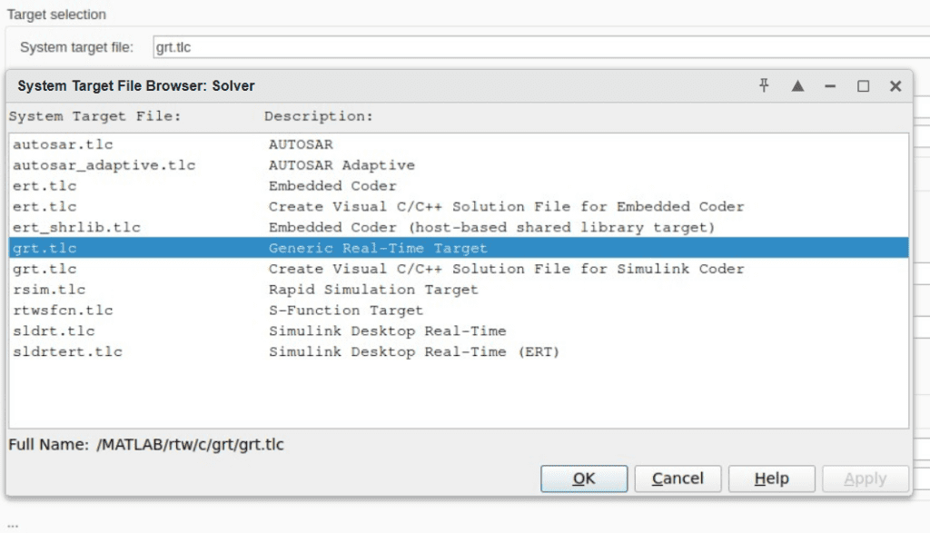
Task: Click the ellipsis below the dialog
Action: (x=11, y=524)
